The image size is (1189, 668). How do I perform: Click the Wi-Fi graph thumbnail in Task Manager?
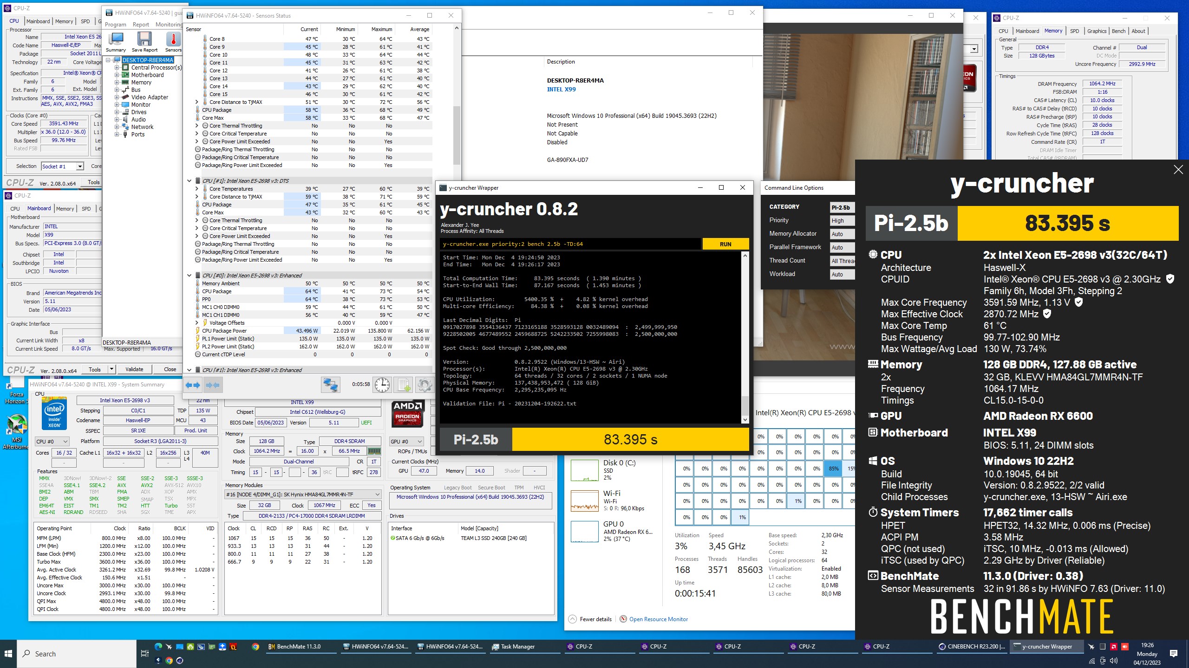(x=584, y=501)
